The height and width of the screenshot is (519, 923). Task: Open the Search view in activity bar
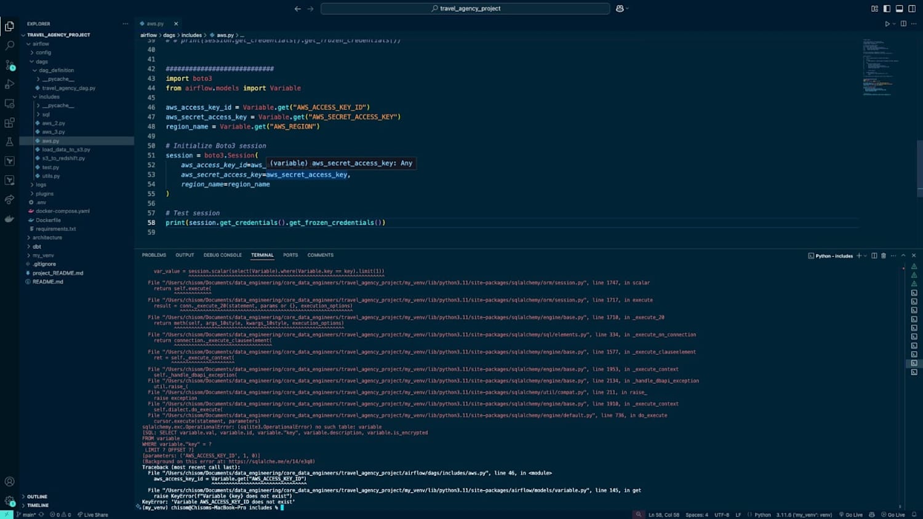(9, 46)
